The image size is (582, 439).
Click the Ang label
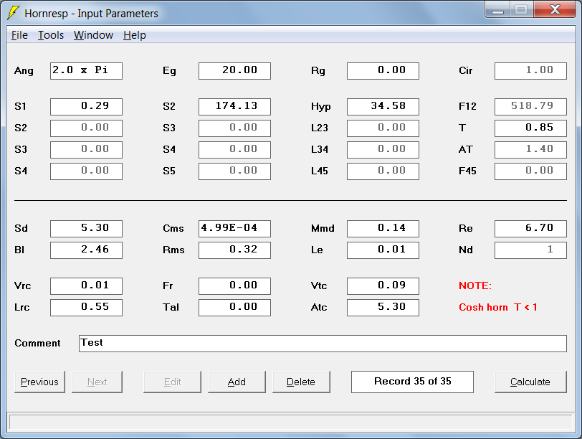24,71
